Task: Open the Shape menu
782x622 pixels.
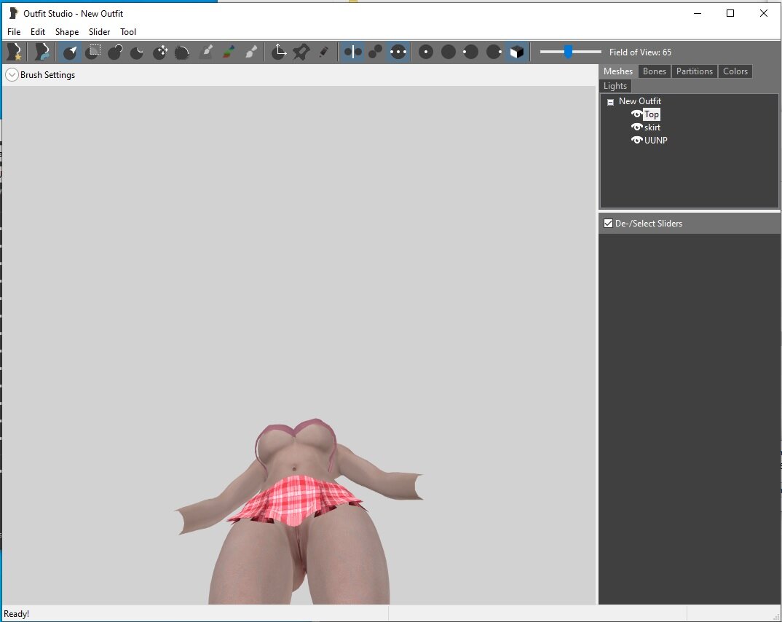Action: 67,32
